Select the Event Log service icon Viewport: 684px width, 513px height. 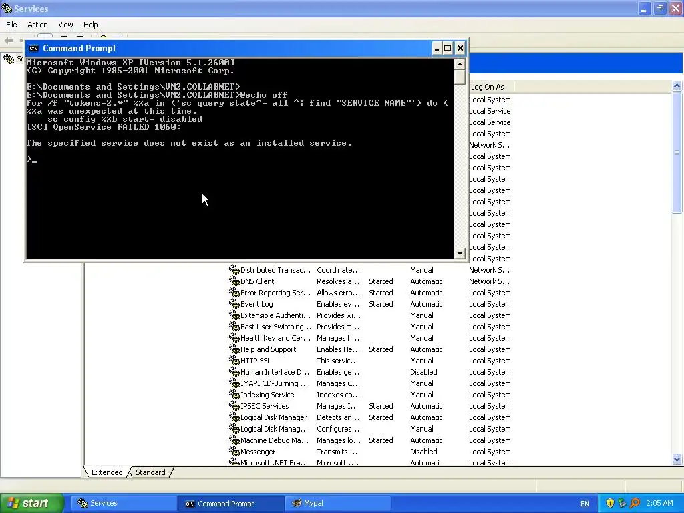234,304
